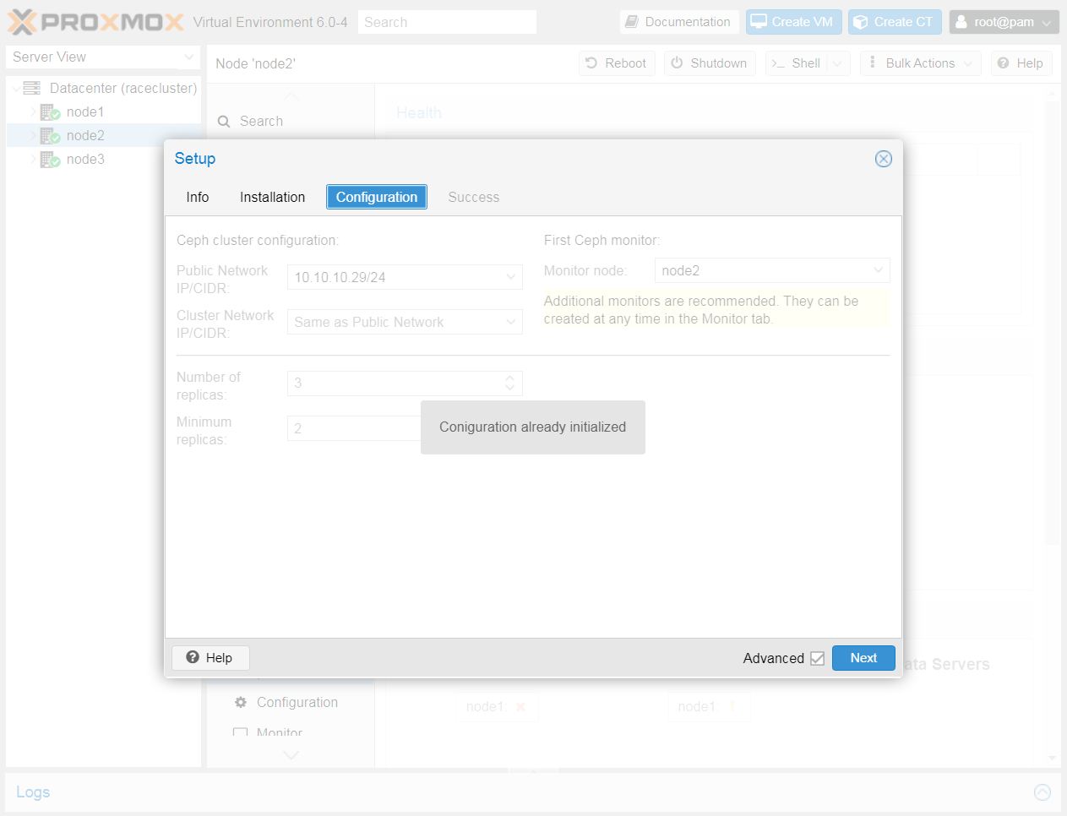The height and width of the screenshot is (816, 1067).
Task: Select node1 in the server tree
Action: coord(85,112)
